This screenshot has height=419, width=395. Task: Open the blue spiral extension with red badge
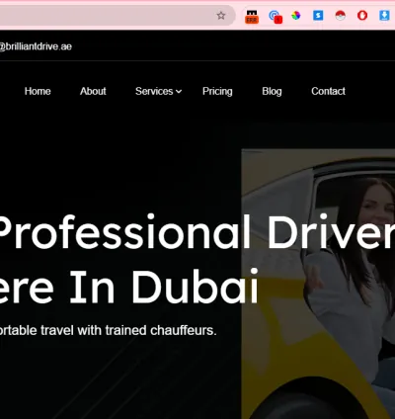(x=275, y=16)
